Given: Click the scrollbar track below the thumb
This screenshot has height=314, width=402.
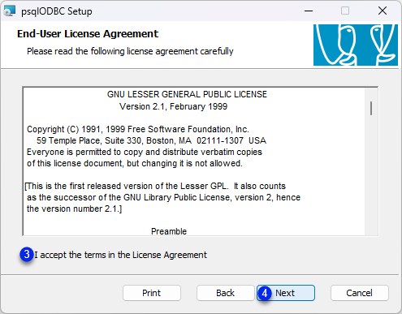Looking at the screenshot, I should click(371, 176).
